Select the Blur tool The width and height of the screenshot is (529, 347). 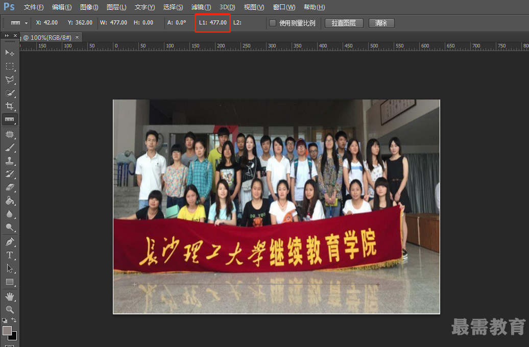[x=10, y=214]
